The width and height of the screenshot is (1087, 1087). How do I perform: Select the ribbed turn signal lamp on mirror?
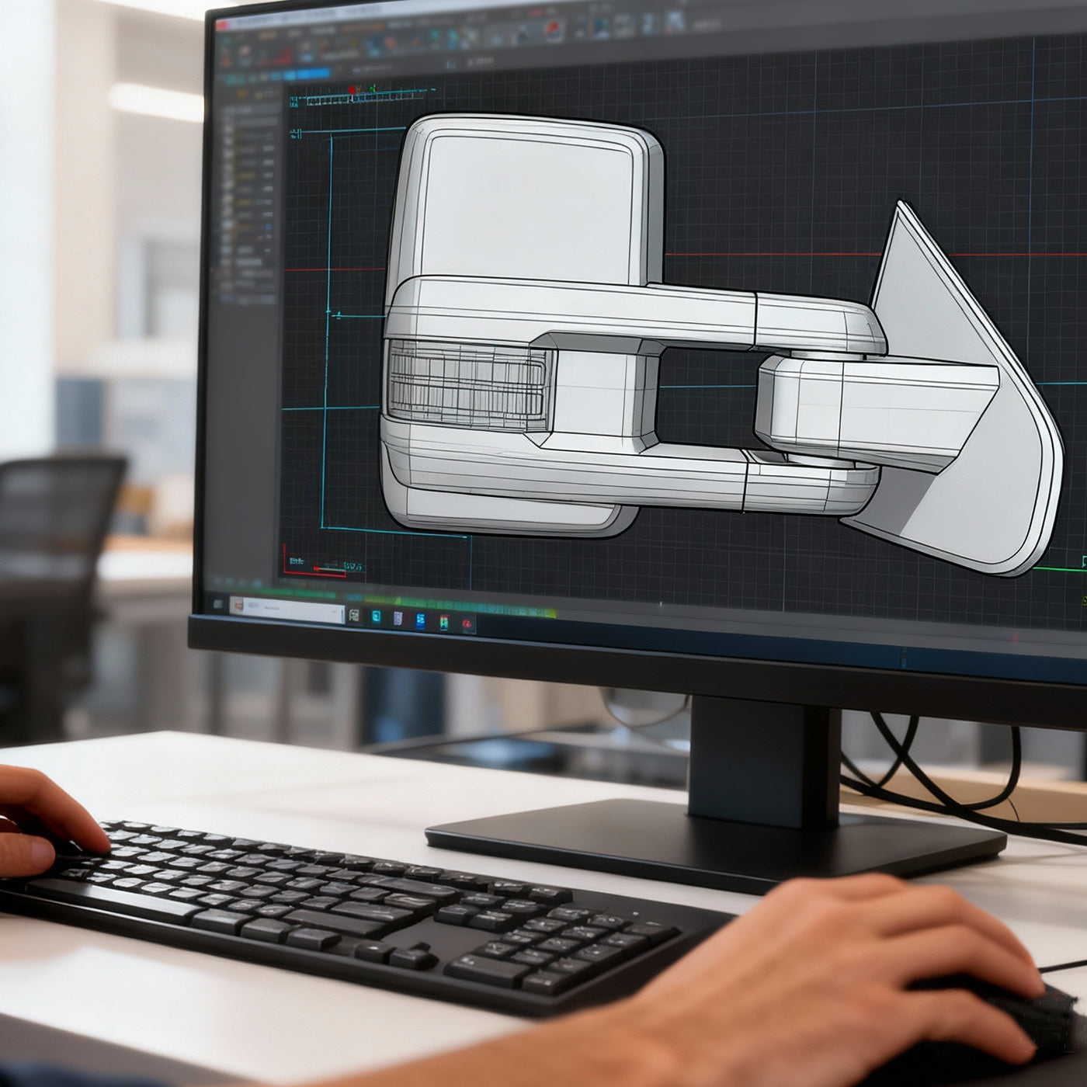[466, 383]
